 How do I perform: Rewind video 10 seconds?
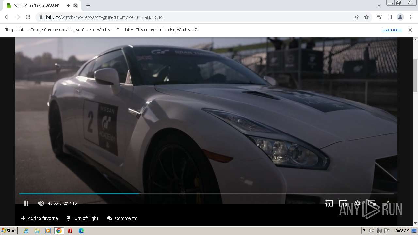click(329, 203)
